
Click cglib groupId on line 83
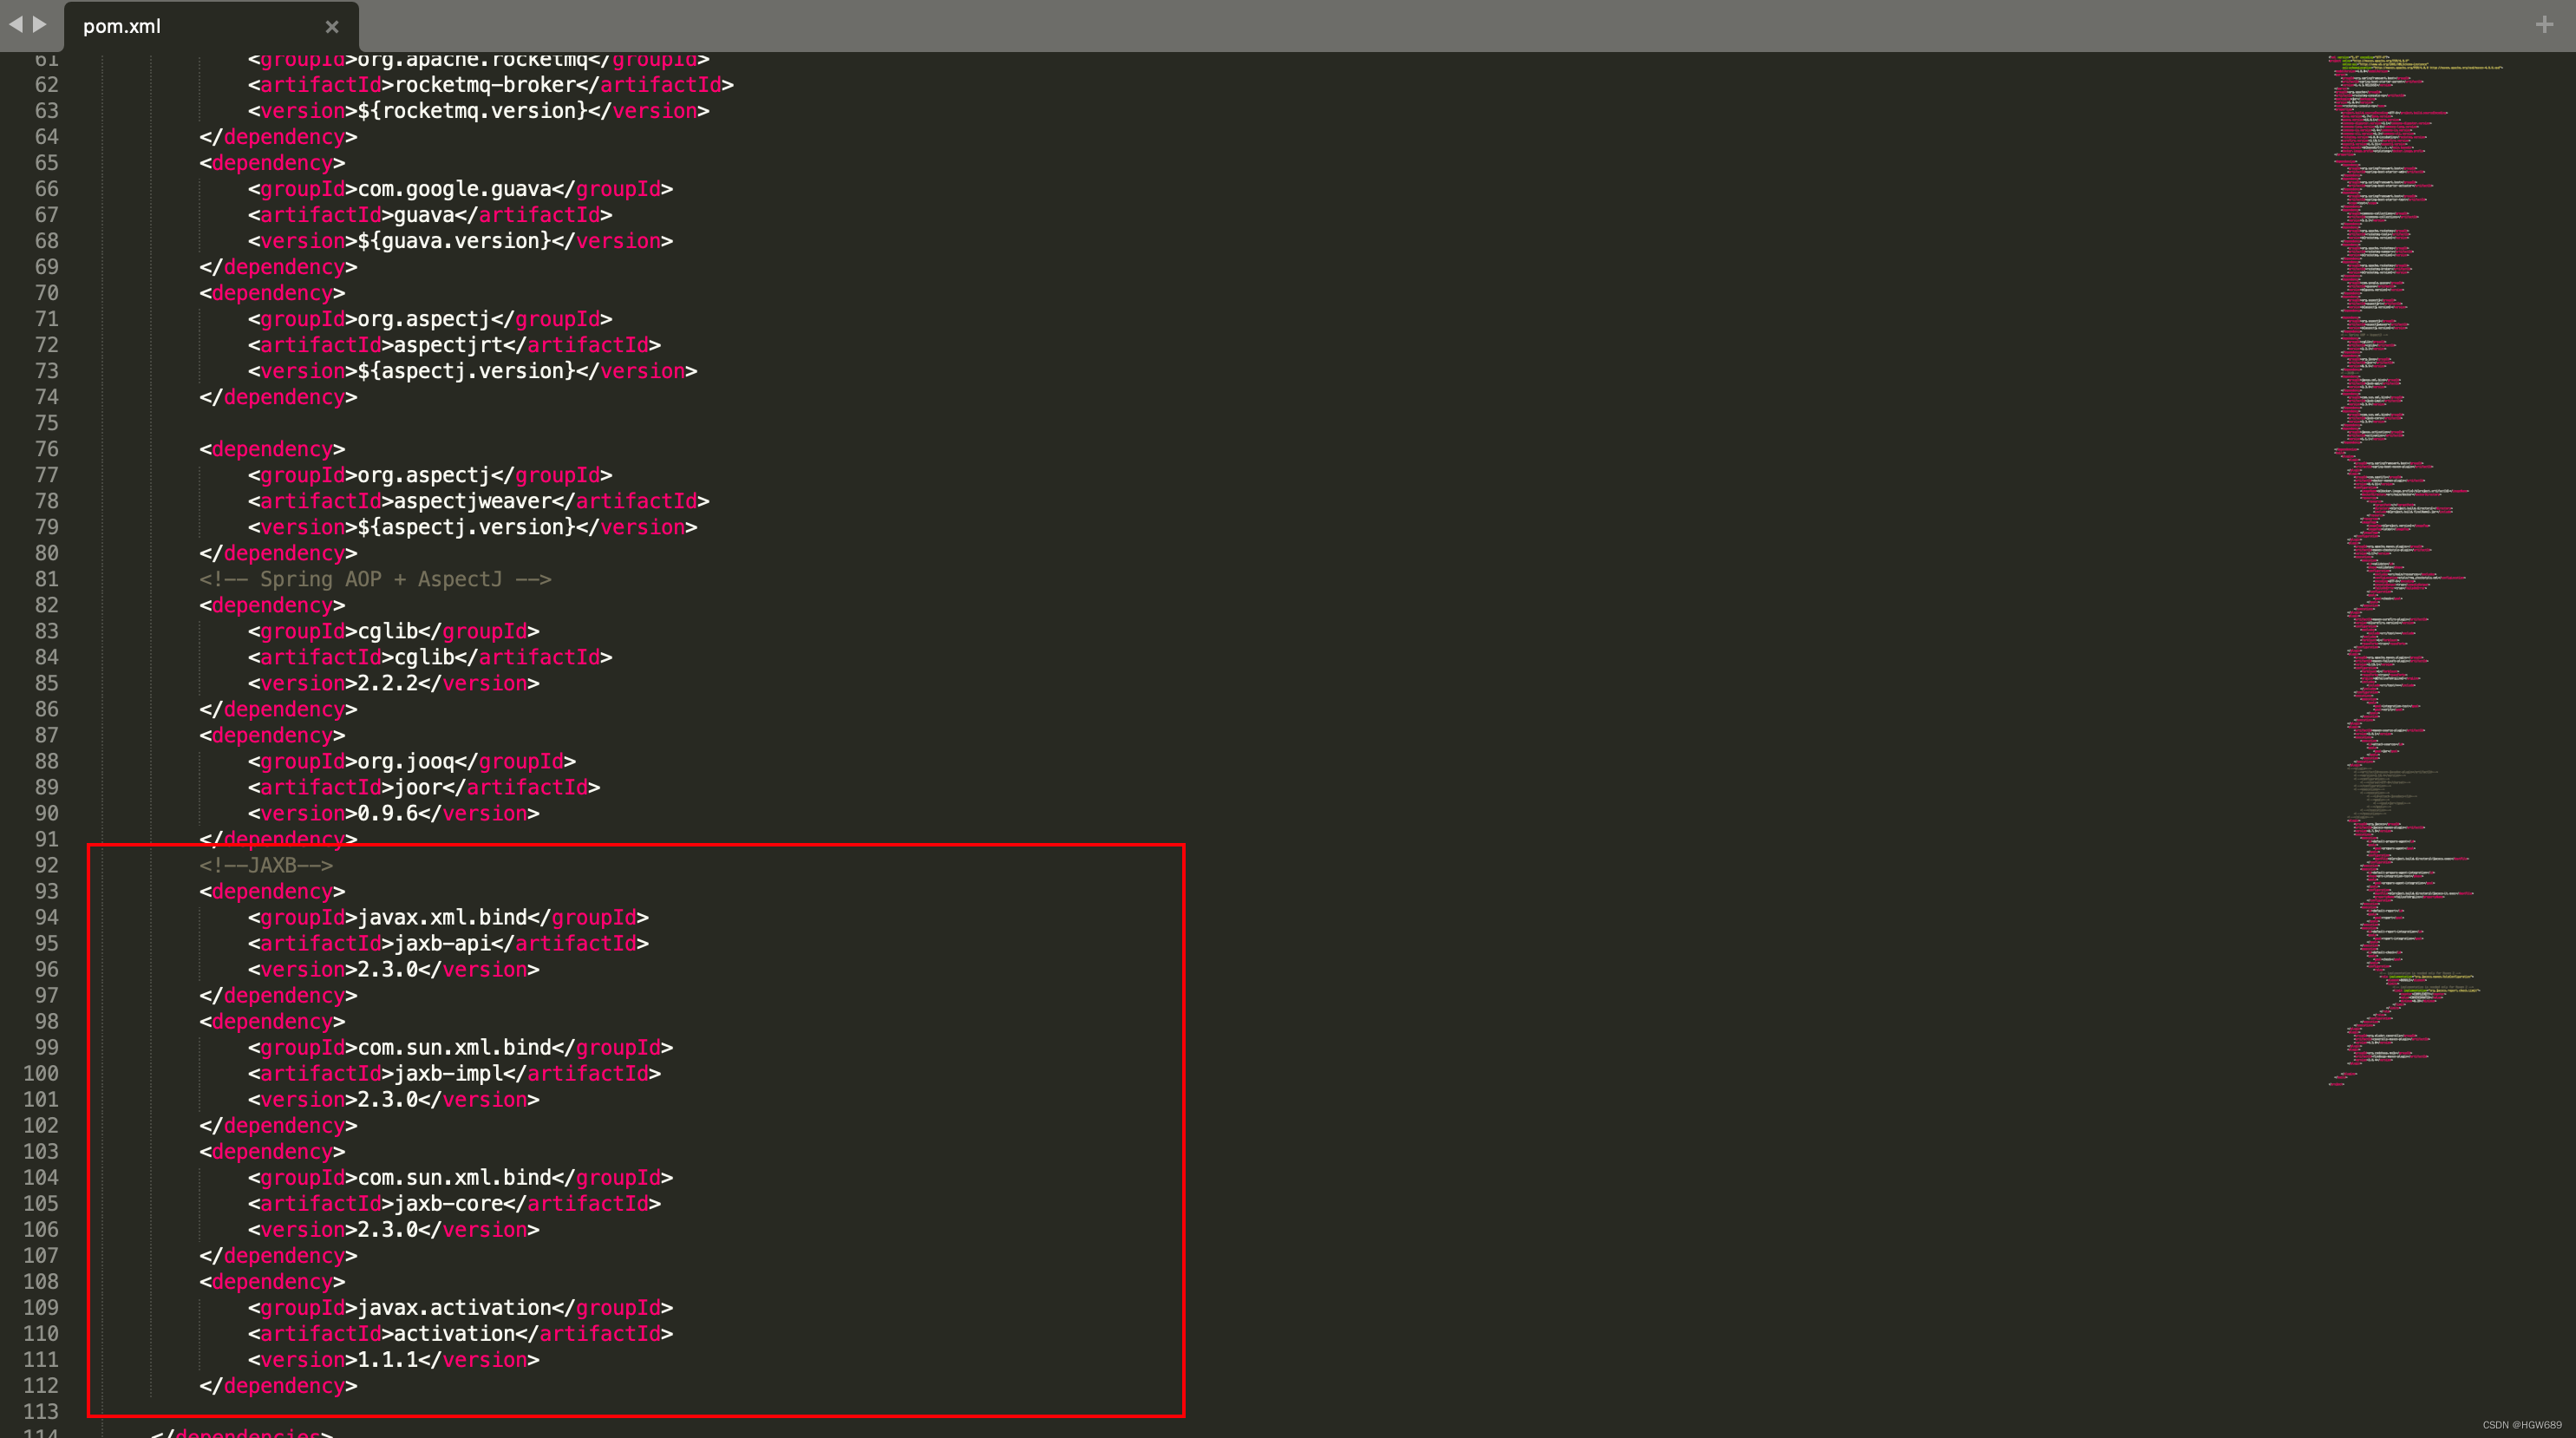(388, 631)
